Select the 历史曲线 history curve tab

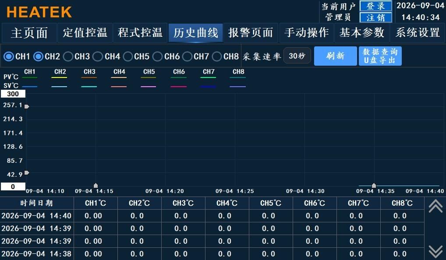(196, 33)
